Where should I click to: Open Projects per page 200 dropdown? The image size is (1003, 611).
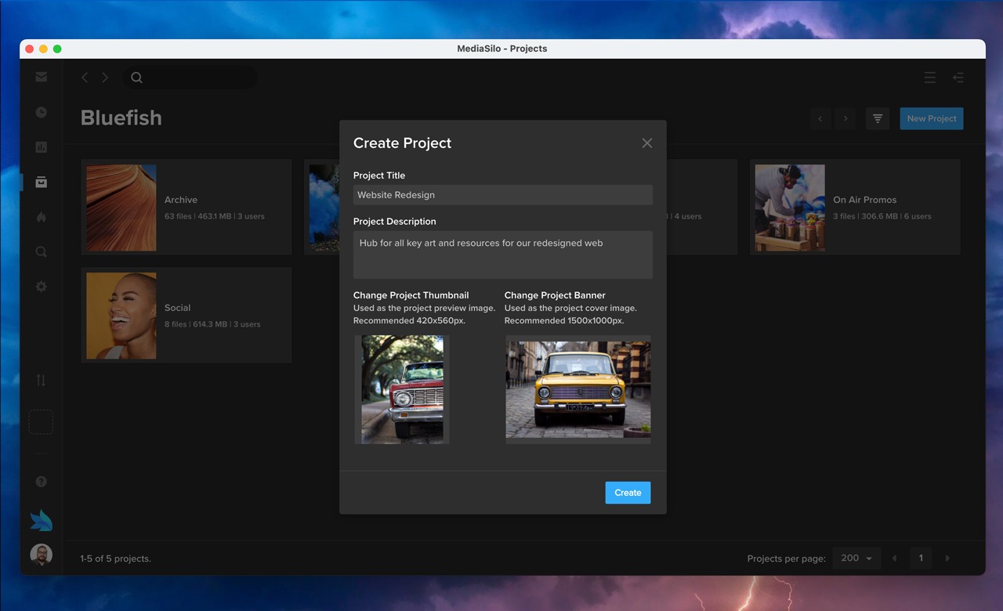(x=856, y=559)
